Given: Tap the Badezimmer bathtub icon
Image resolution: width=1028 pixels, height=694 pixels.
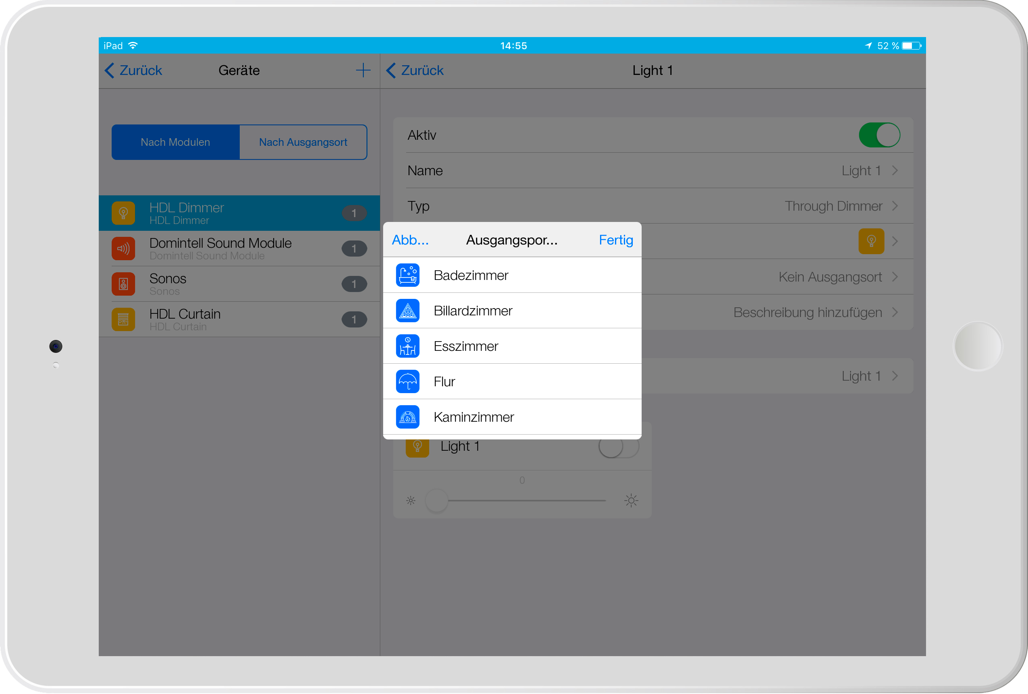Looking at the screenshot, I should point(407,275).
